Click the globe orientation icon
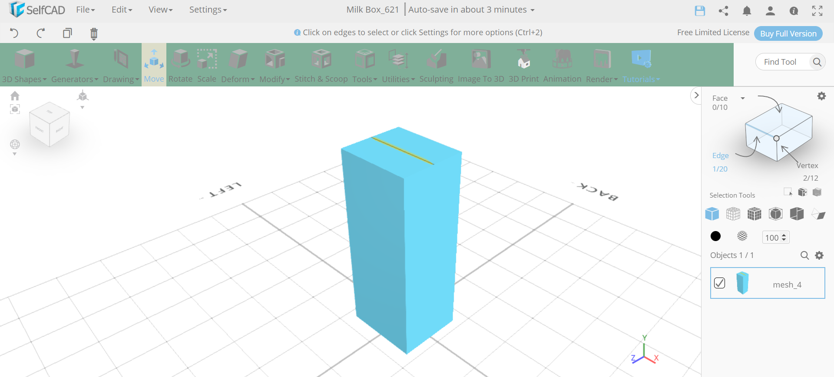This screenshot has width=834, height=377. tap(15, 144)
